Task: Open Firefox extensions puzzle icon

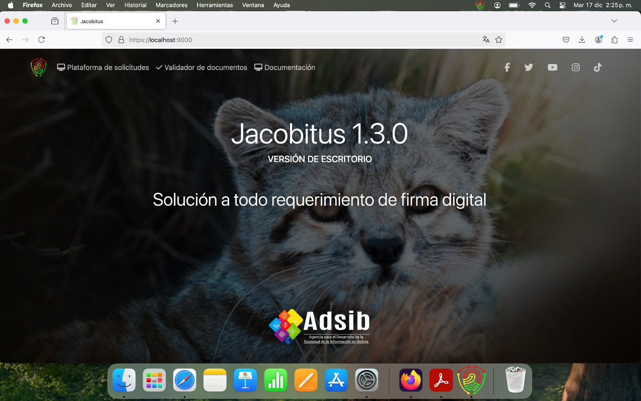Action: [614, 40]
